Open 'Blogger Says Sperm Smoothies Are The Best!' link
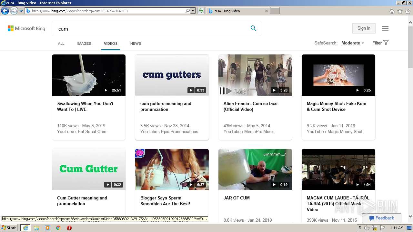This screenshot has height=232, width=413. click(165, 201)
